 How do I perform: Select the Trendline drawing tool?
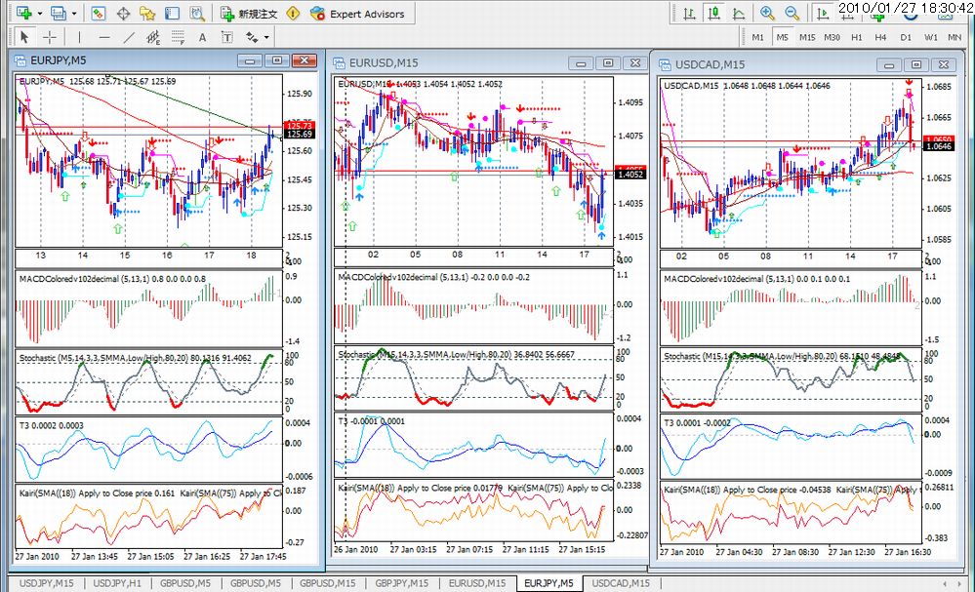click(x=129, y=37)
